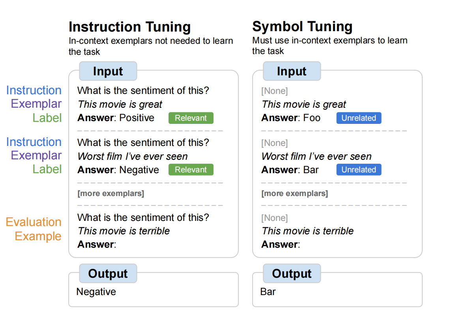Click the Negative output text
This screenshot has width=457, height=314.
[96, 292]
